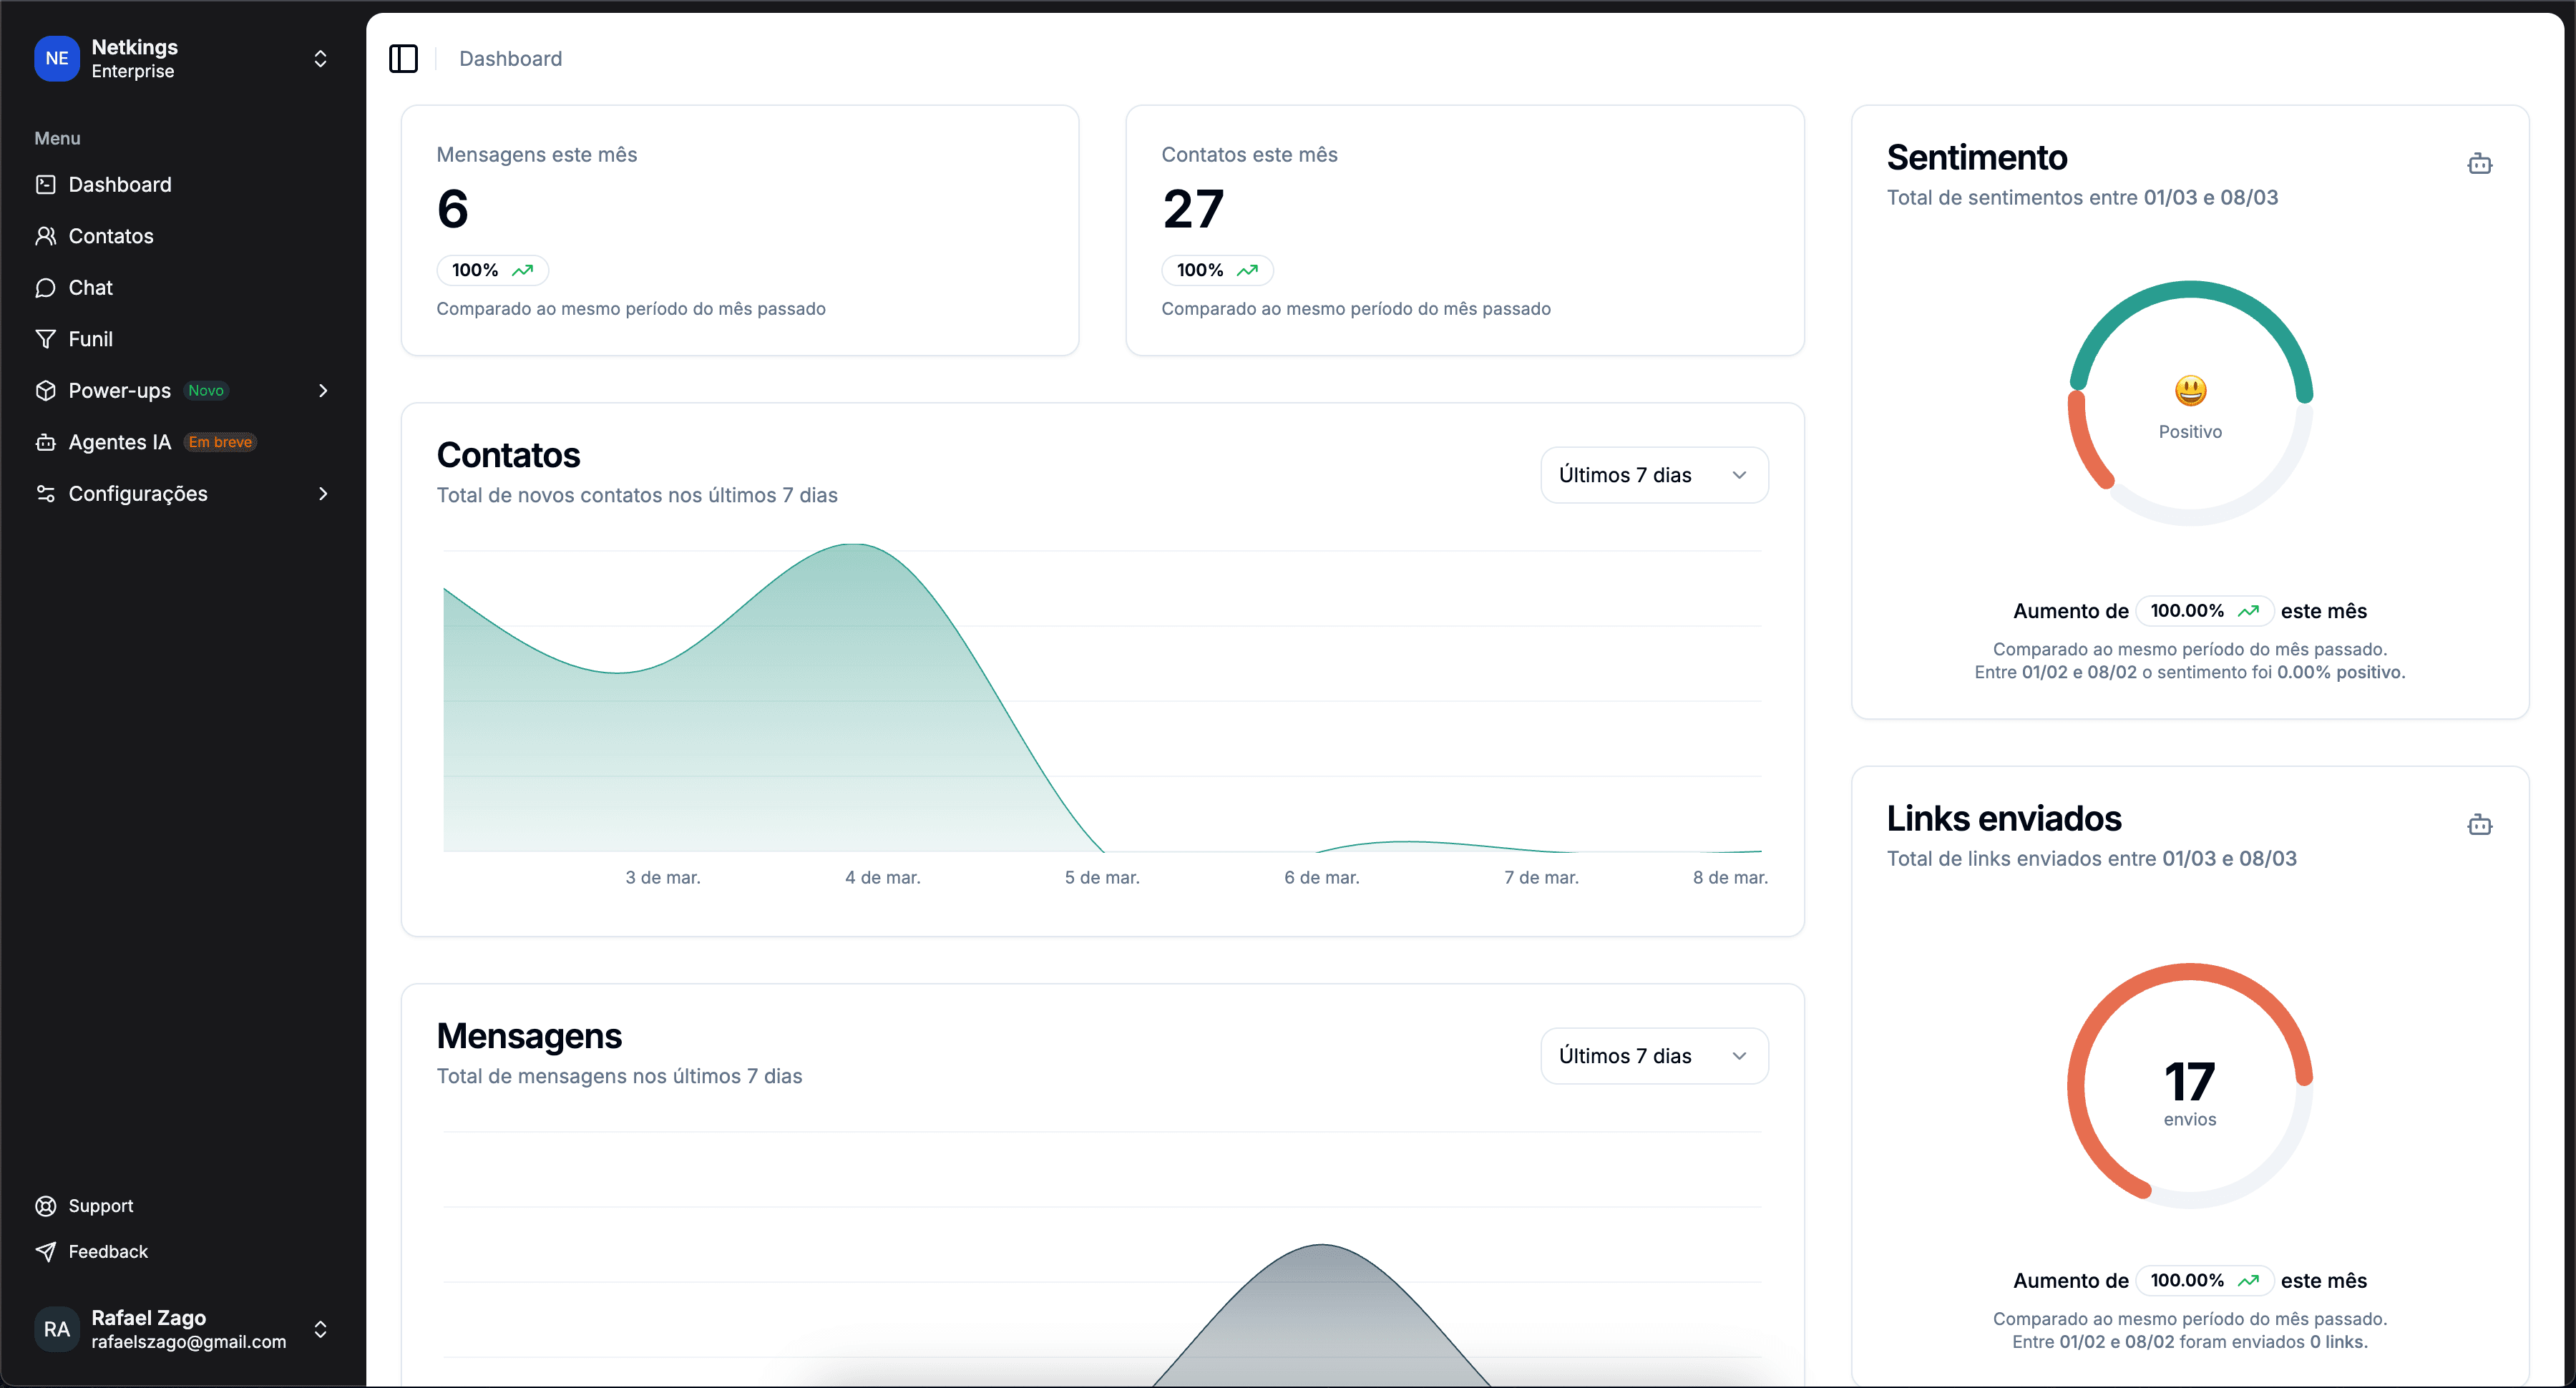
Task: Click the Funil funnel icon
Action: point(45,339)
